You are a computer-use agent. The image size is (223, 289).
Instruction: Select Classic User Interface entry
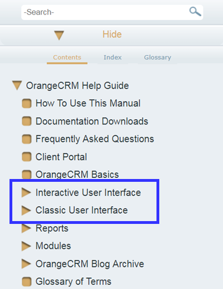tap(82, 210)
